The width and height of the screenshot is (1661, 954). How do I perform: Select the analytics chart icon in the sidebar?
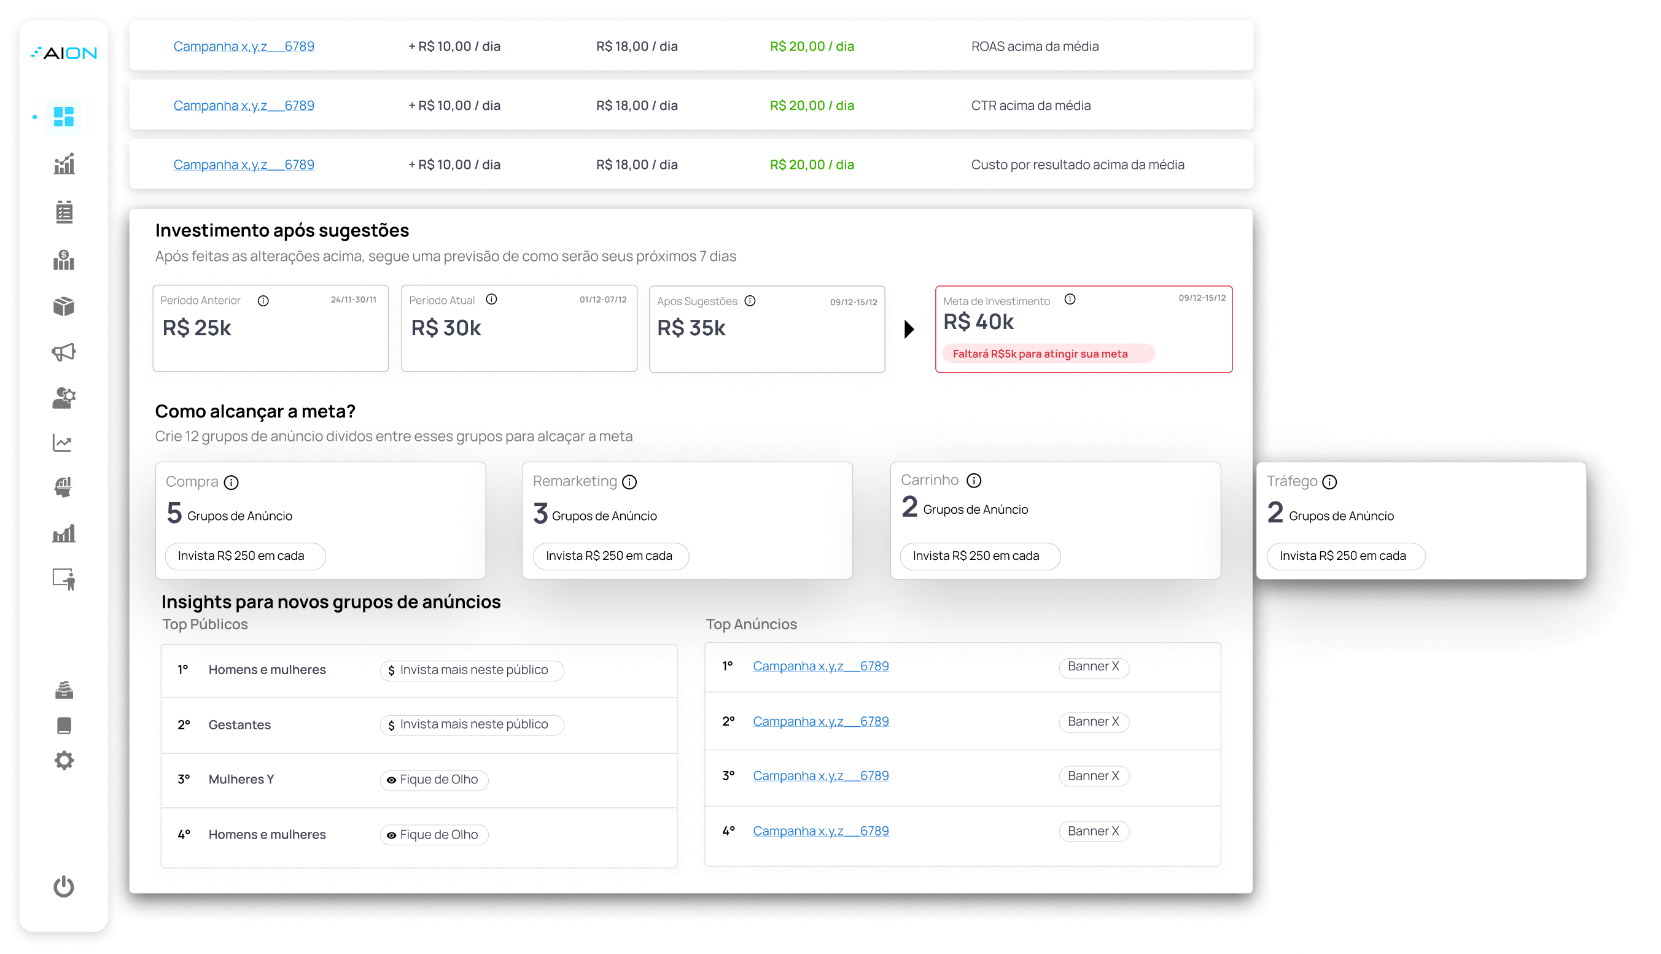64,163
